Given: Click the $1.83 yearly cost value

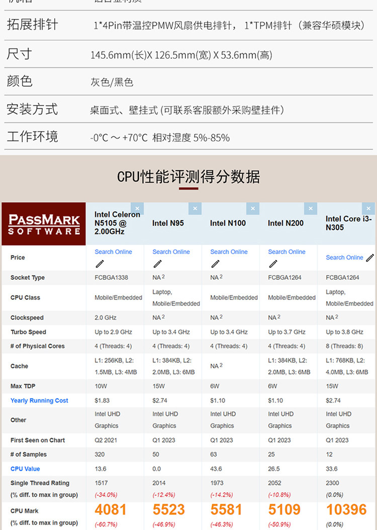Looking at the screenshot, I should (102, 400).
